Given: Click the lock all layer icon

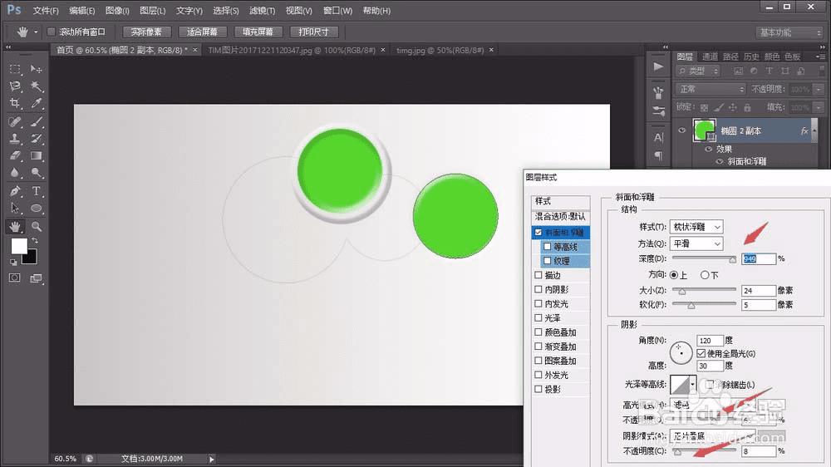Looking at the screenshot, I should coord(747,107).
